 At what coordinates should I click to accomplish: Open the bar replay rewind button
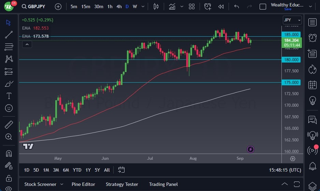pyautogui.click(x=221, y=6)
